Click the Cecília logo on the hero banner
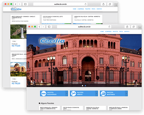 point(52,41)
